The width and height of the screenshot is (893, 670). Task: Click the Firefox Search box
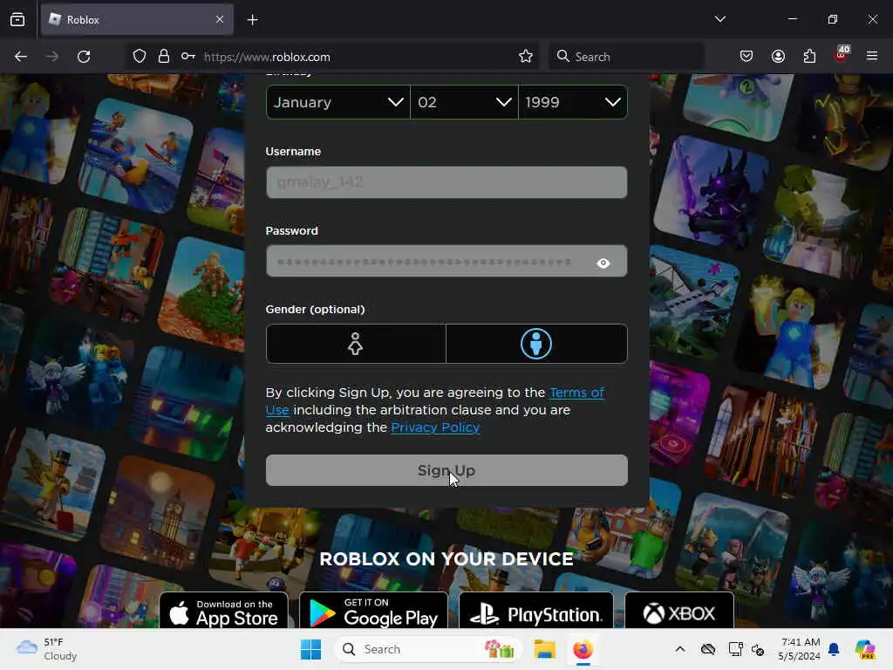(626, 57)
